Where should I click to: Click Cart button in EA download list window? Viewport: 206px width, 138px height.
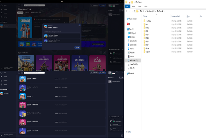pos(102,73)
